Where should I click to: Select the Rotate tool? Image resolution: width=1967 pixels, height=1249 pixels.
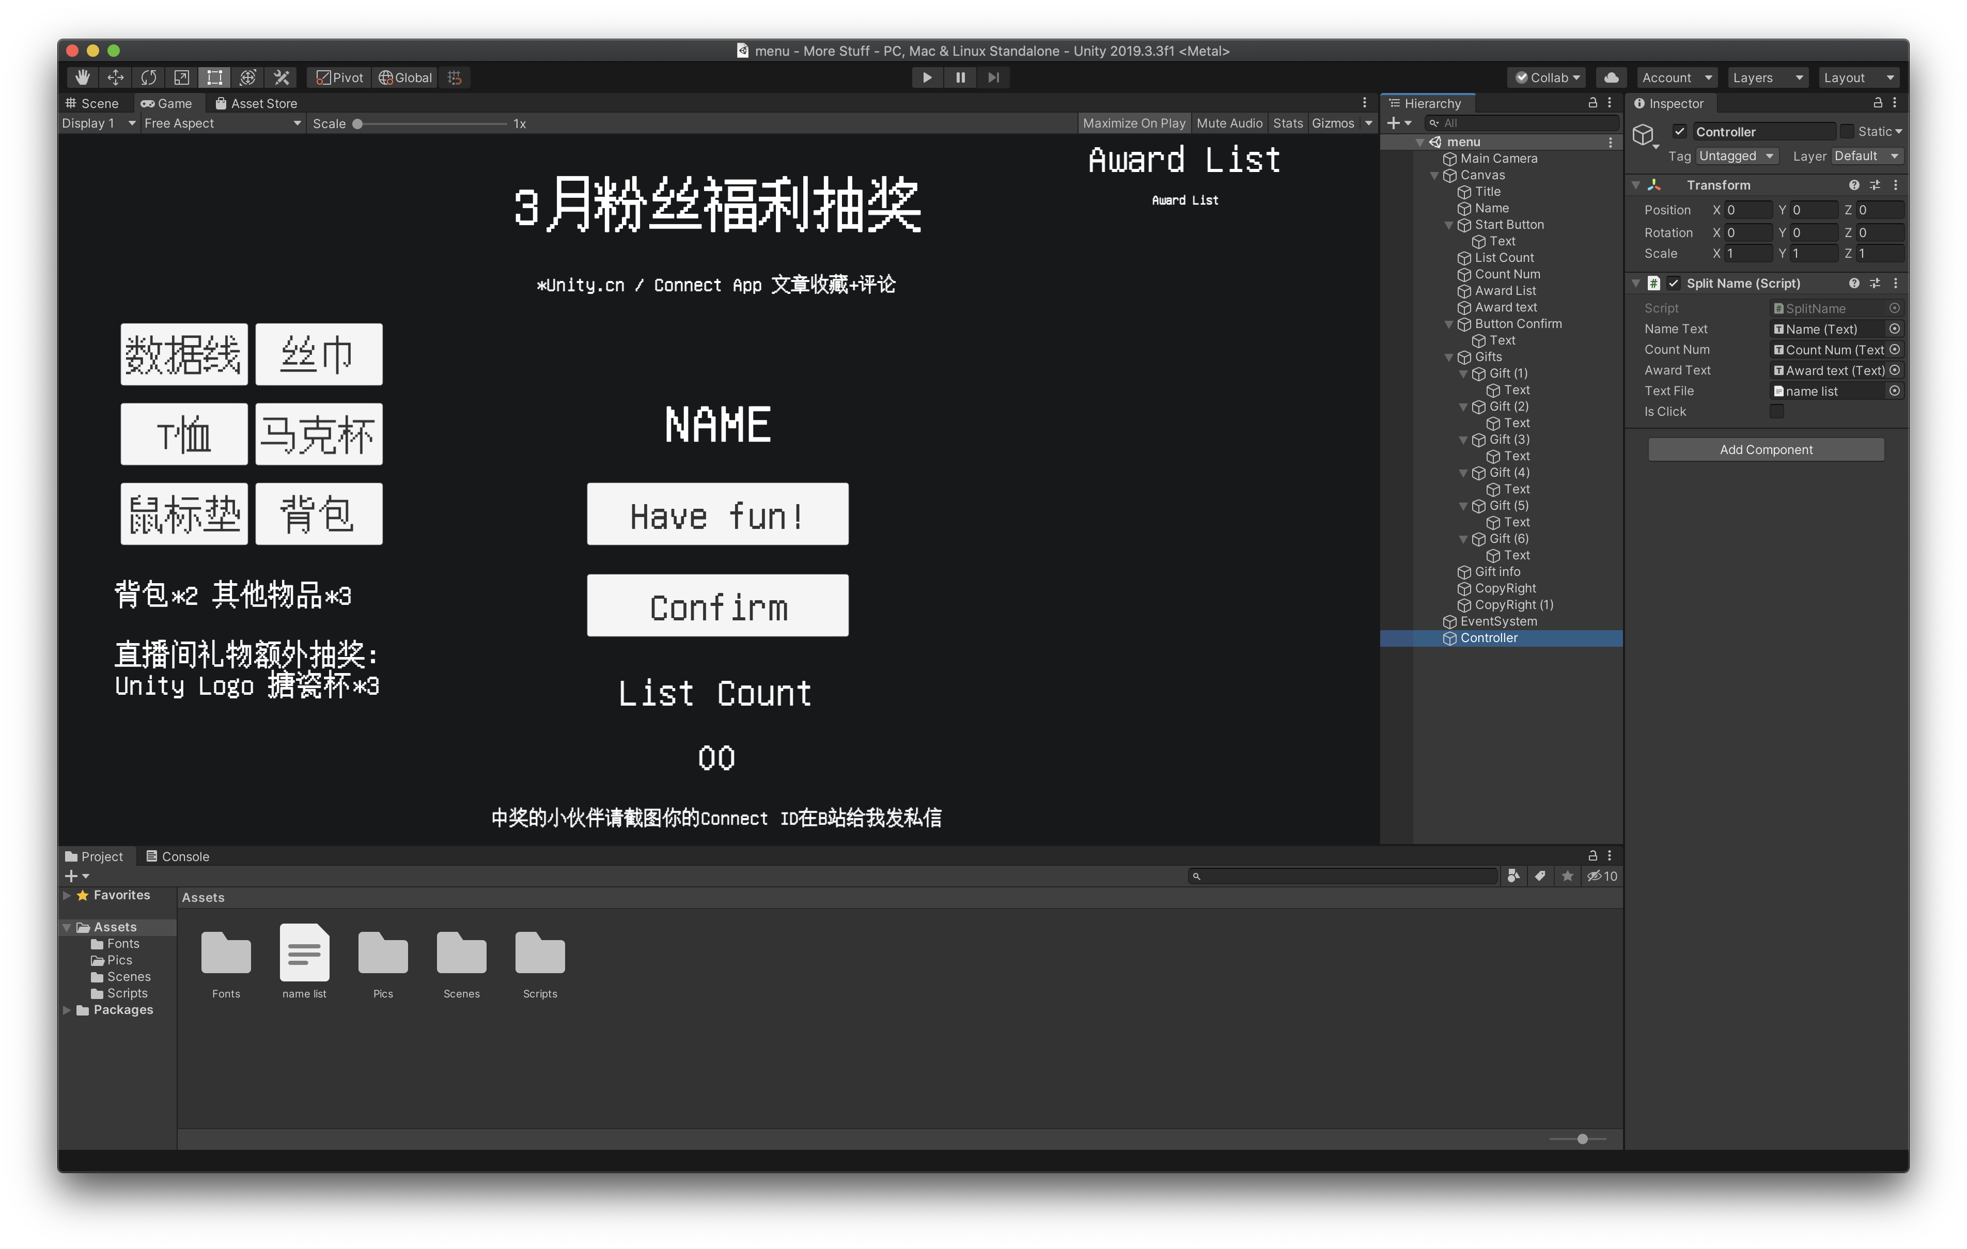[149, 77]
